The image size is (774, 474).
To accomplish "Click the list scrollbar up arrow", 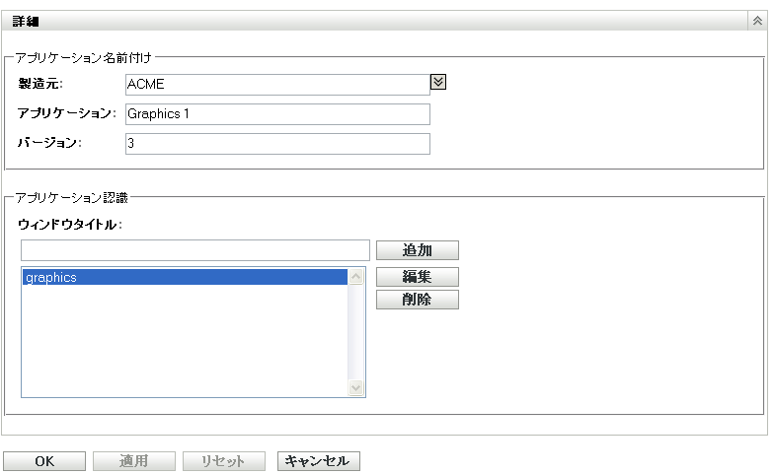I will (x=356, y=277).
